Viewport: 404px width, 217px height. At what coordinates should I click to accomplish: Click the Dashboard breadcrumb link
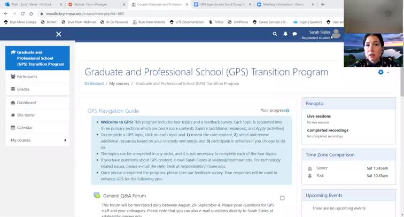94,83
